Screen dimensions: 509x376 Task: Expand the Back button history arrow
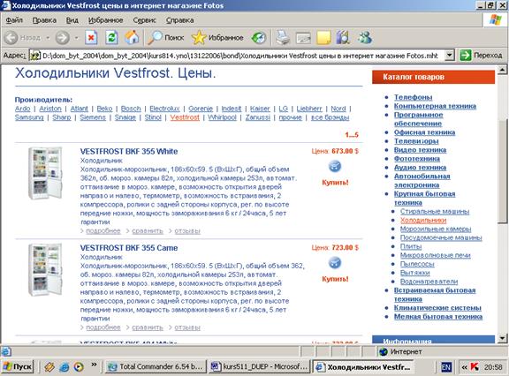click(x=48, y=38)
